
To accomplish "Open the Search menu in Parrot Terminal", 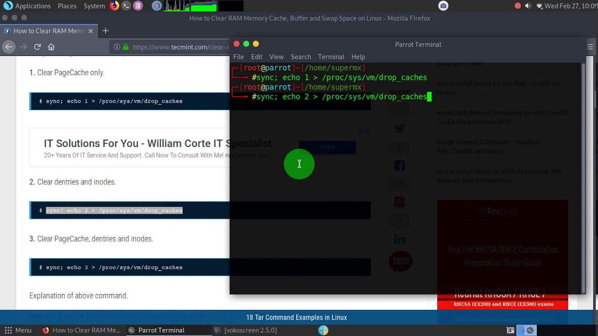I will (x=301, y=56).
